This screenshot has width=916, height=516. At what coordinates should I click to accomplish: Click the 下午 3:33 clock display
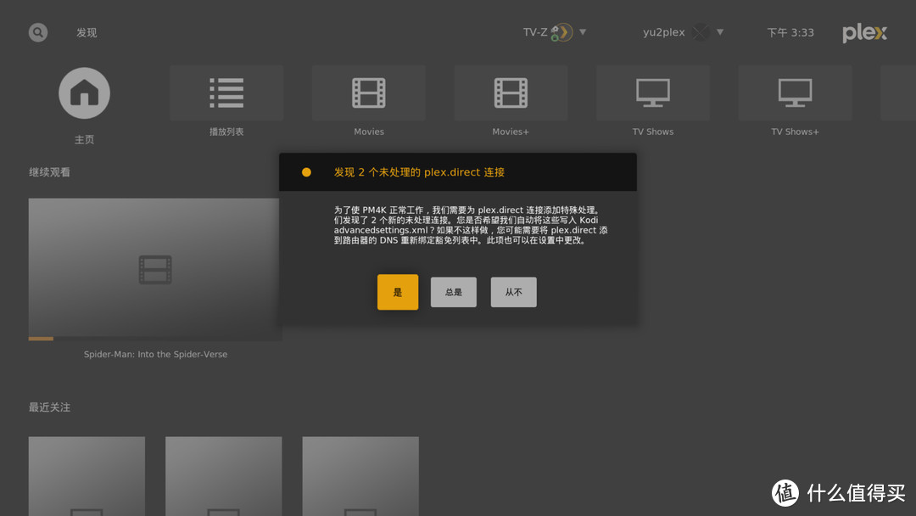tap(790, 32)
